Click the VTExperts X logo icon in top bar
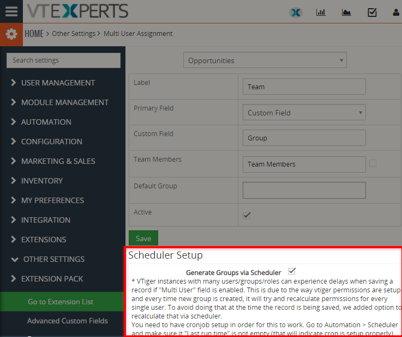The width and height of the screenshot is (402, 337). pyautogui.click(x=296, y=13)
